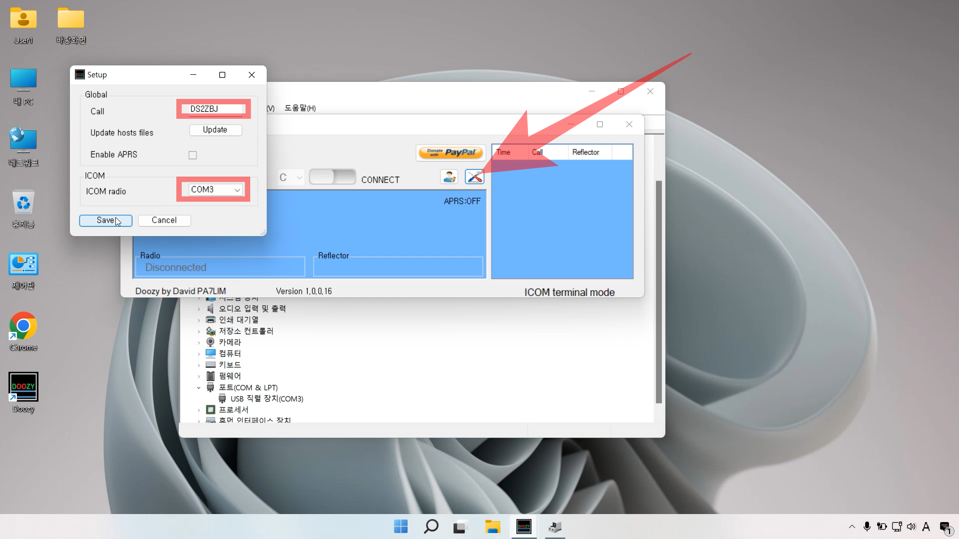Update the hosts files

click(216, 130)
